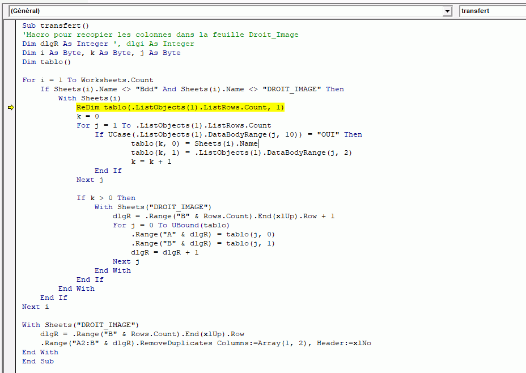Click the 'If UCase(.ListObjects(1)' line

pos(228,134)
